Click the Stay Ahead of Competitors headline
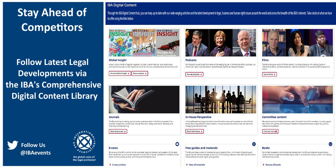 pos(52,20)
